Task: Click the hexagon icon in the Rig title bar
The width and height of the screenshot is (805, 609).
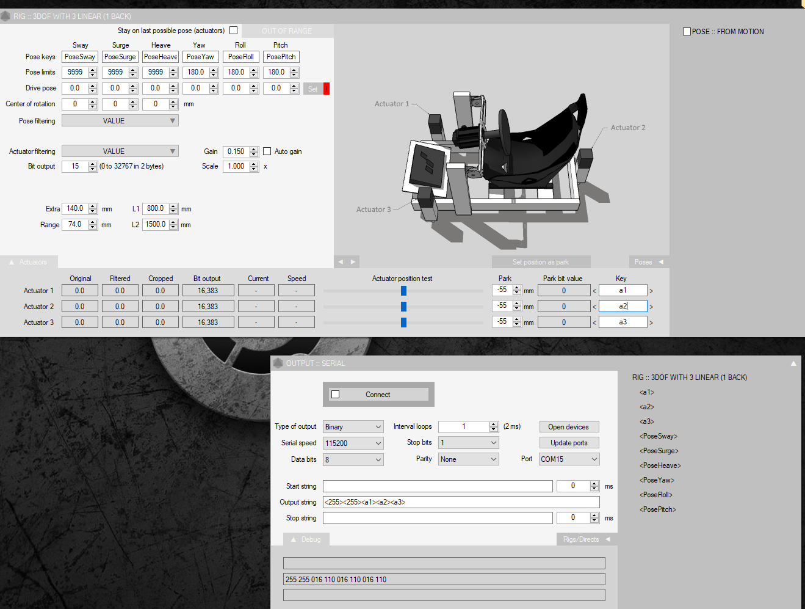Action: pyautogui.click(x=5, y=16)
